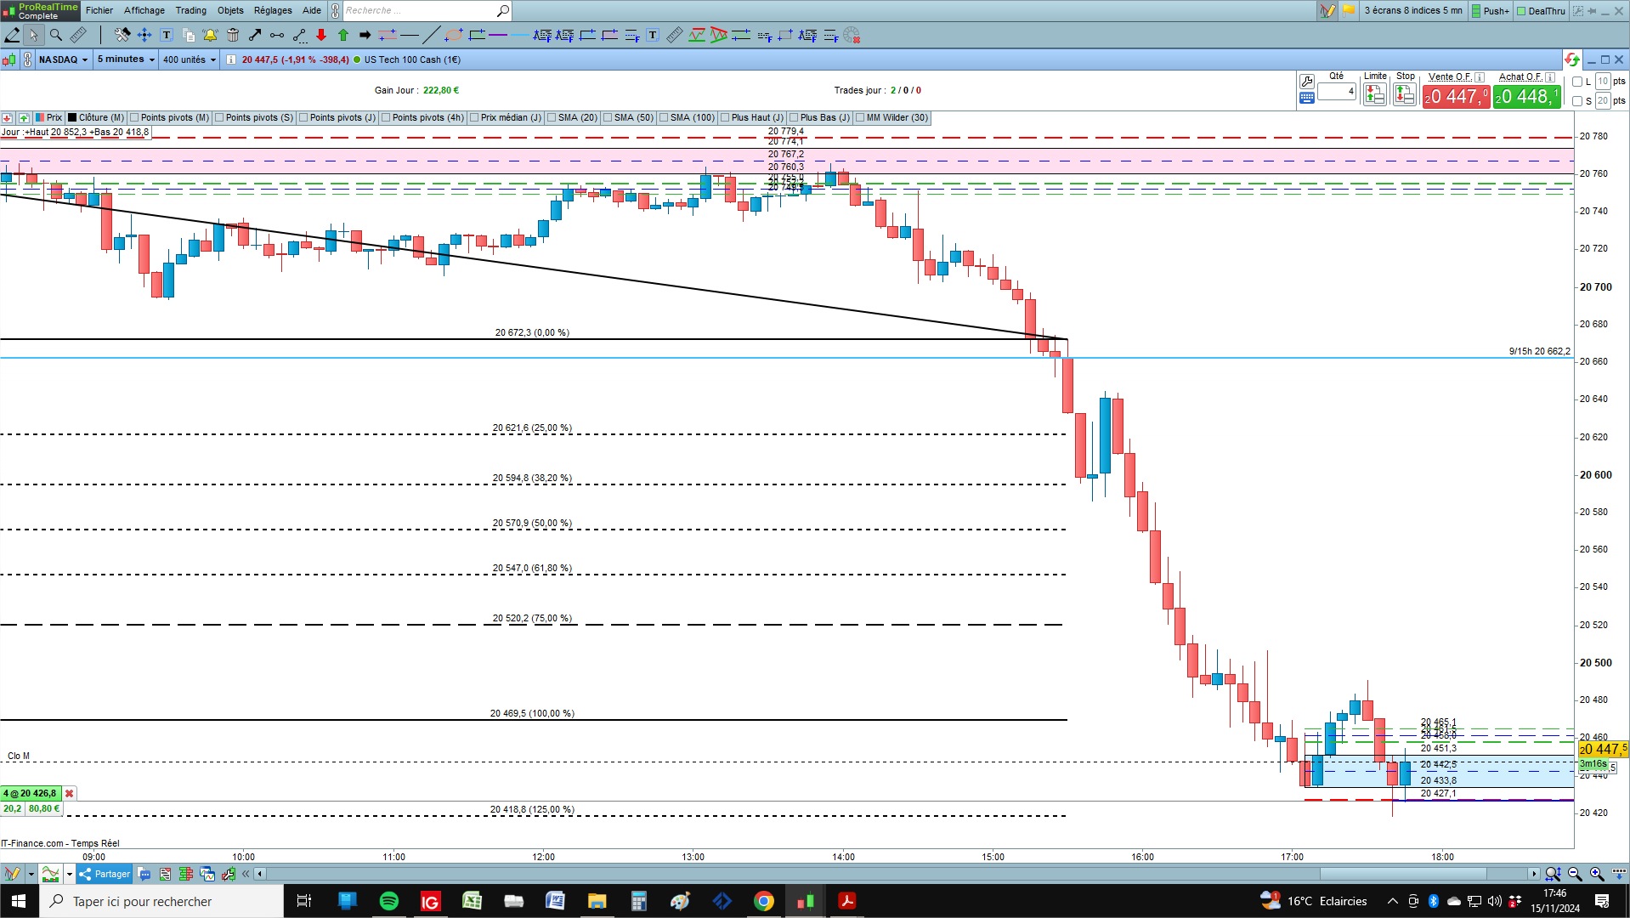
Task: Zoom out the chart time axis
Action: 1575,874
